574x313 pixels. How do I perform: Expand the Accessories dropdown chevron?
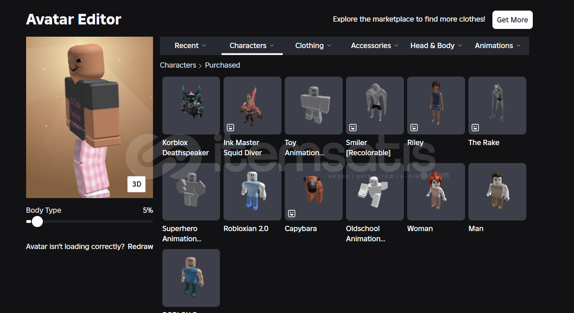[x=396, y=46]
